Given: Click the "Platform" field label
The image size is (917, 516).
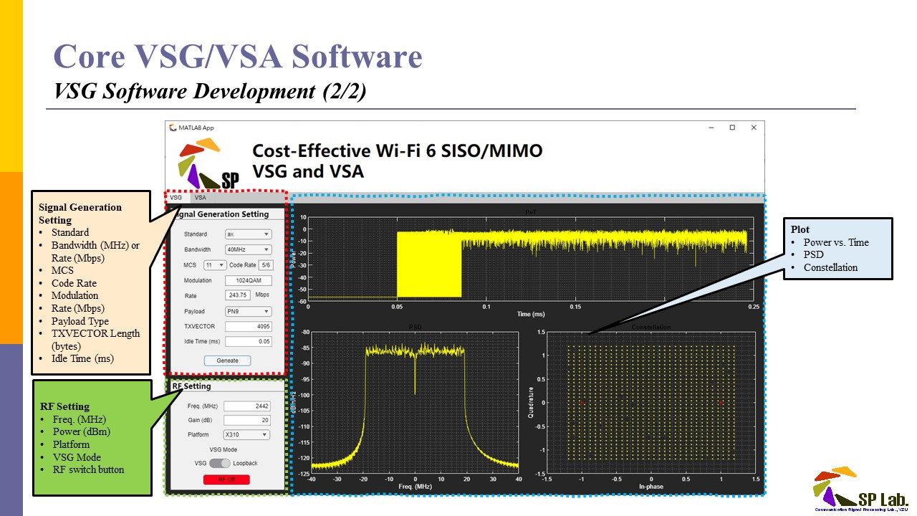Looking at the screenshot, I should pyautogui.click(x=198, y=434).
